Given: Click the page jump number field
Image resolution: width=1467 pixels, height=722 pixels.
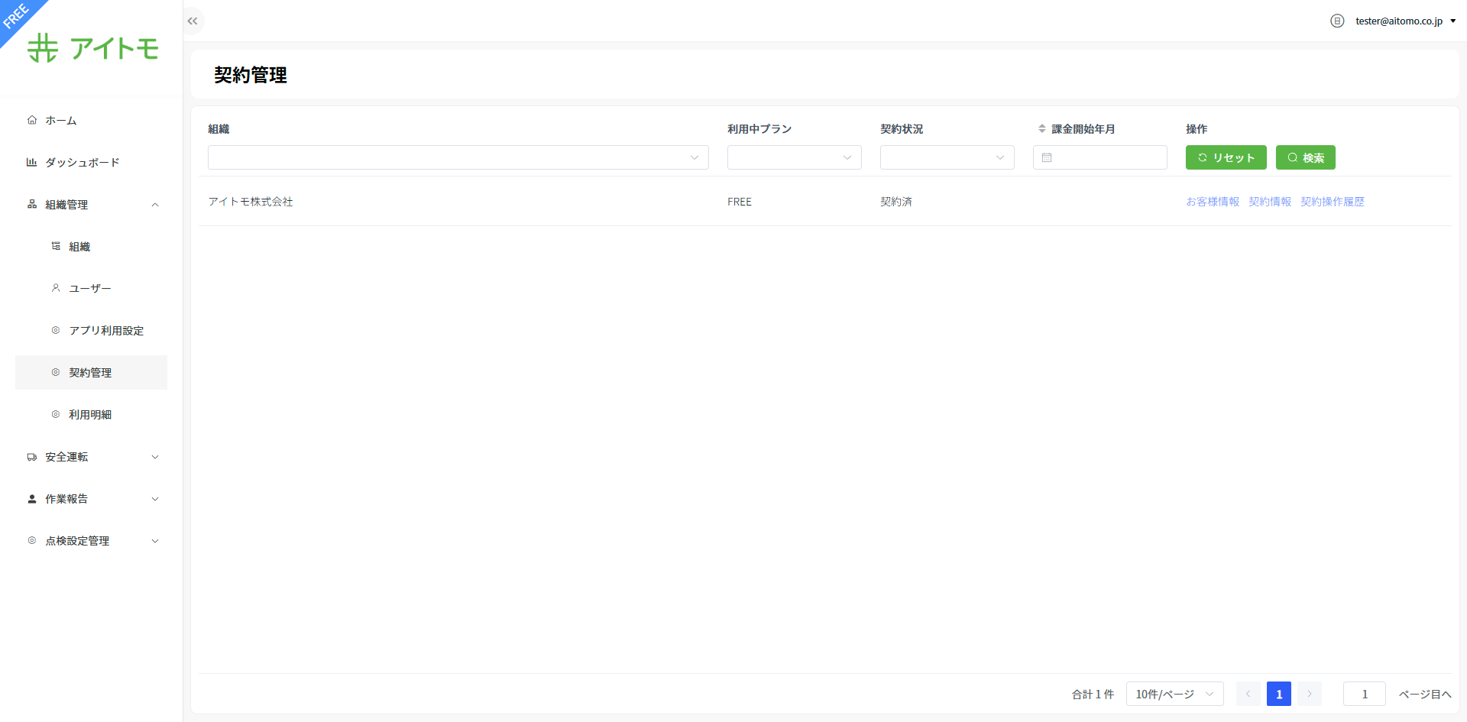Looking at the screenshot, I should coord(1364,694).
